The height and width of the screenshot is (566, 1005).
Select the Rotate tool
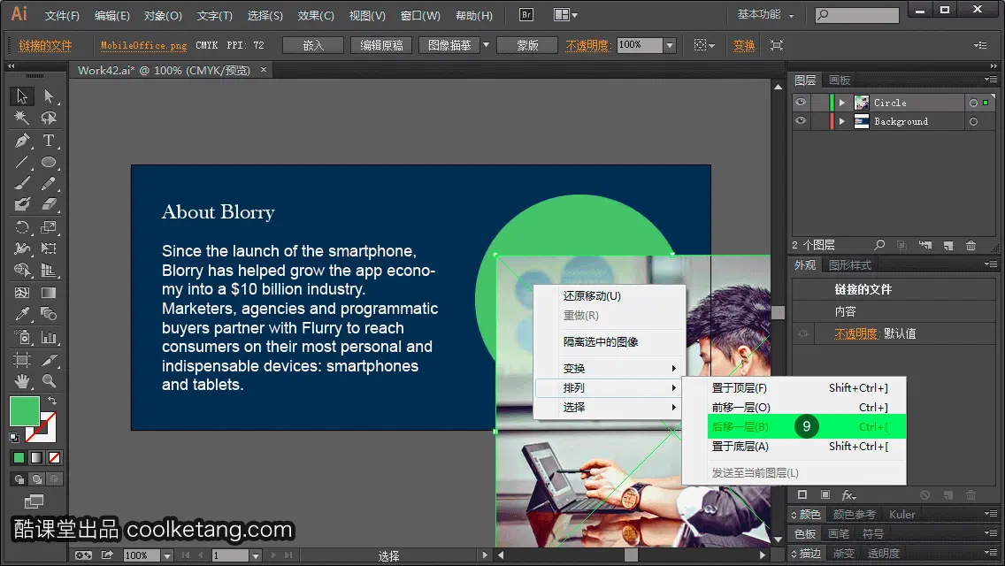[22, 227]
